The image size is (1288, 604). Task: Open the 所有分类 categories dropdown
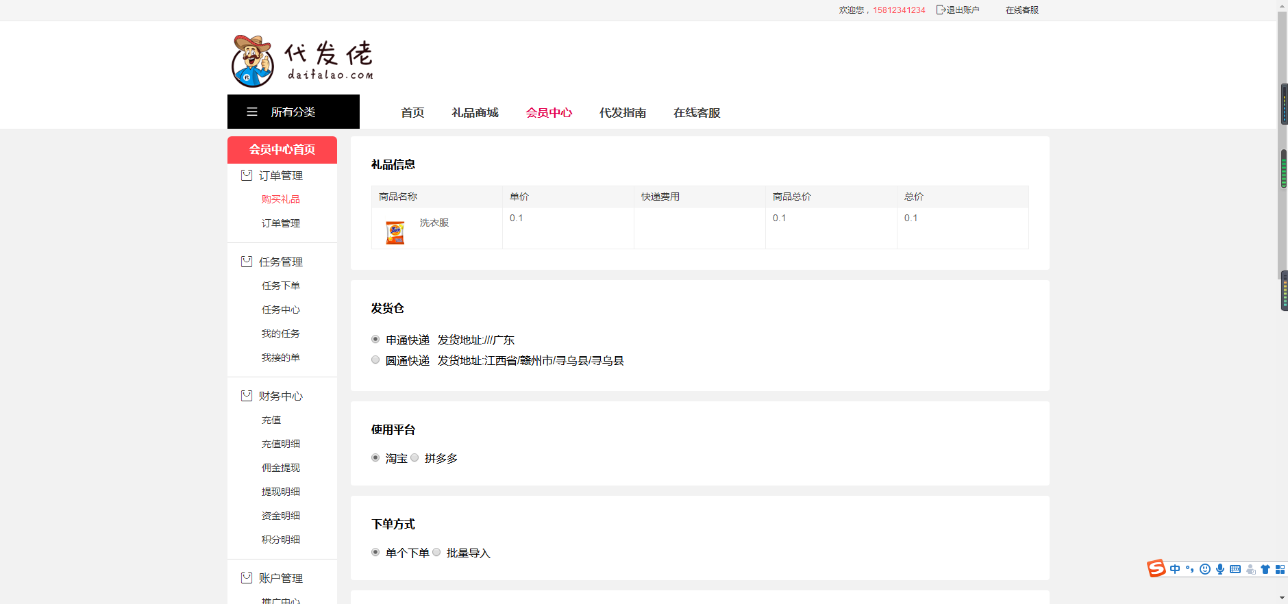coord(293,112)
